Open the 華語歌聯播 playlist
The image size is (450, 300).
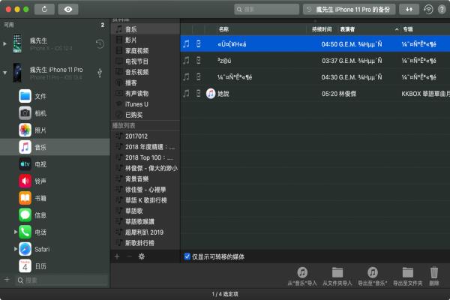click(145, 222)
